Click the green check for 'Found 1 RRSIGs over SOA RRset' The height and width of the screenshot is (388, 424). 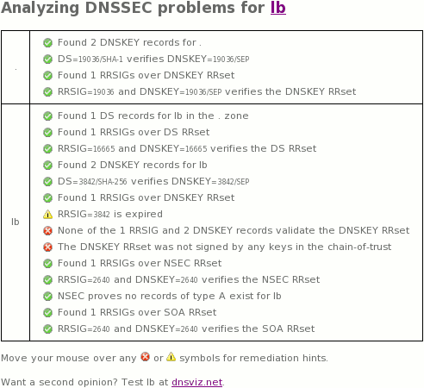[47, 313]
